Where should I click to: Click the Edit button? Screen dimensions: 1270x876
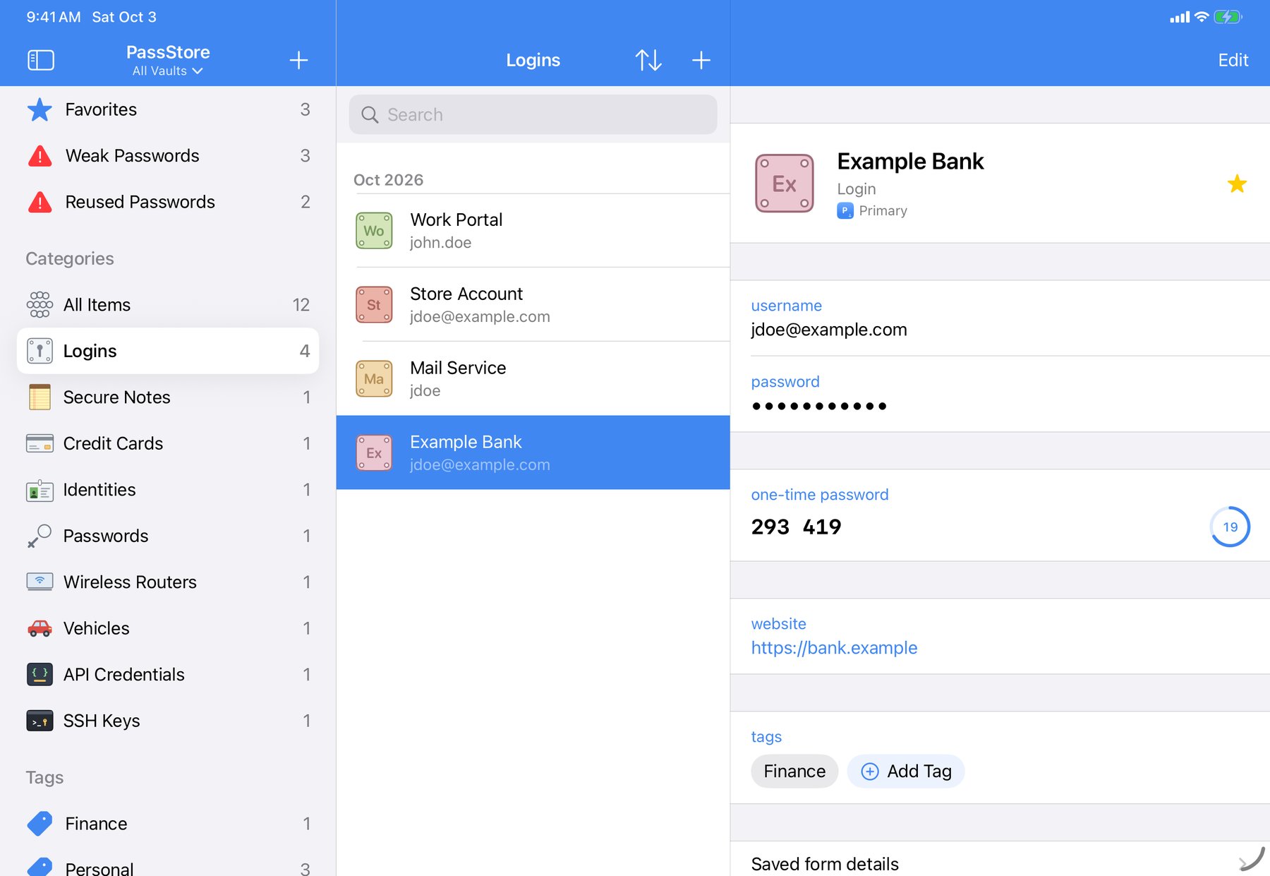click(x=1233, y=60)
